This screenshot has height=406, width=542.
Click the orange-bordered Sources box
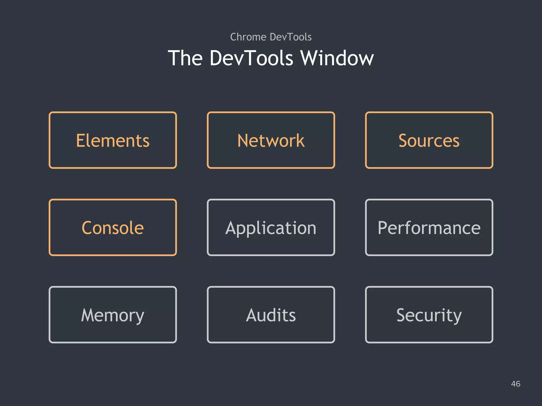click(x=429, y=140)
